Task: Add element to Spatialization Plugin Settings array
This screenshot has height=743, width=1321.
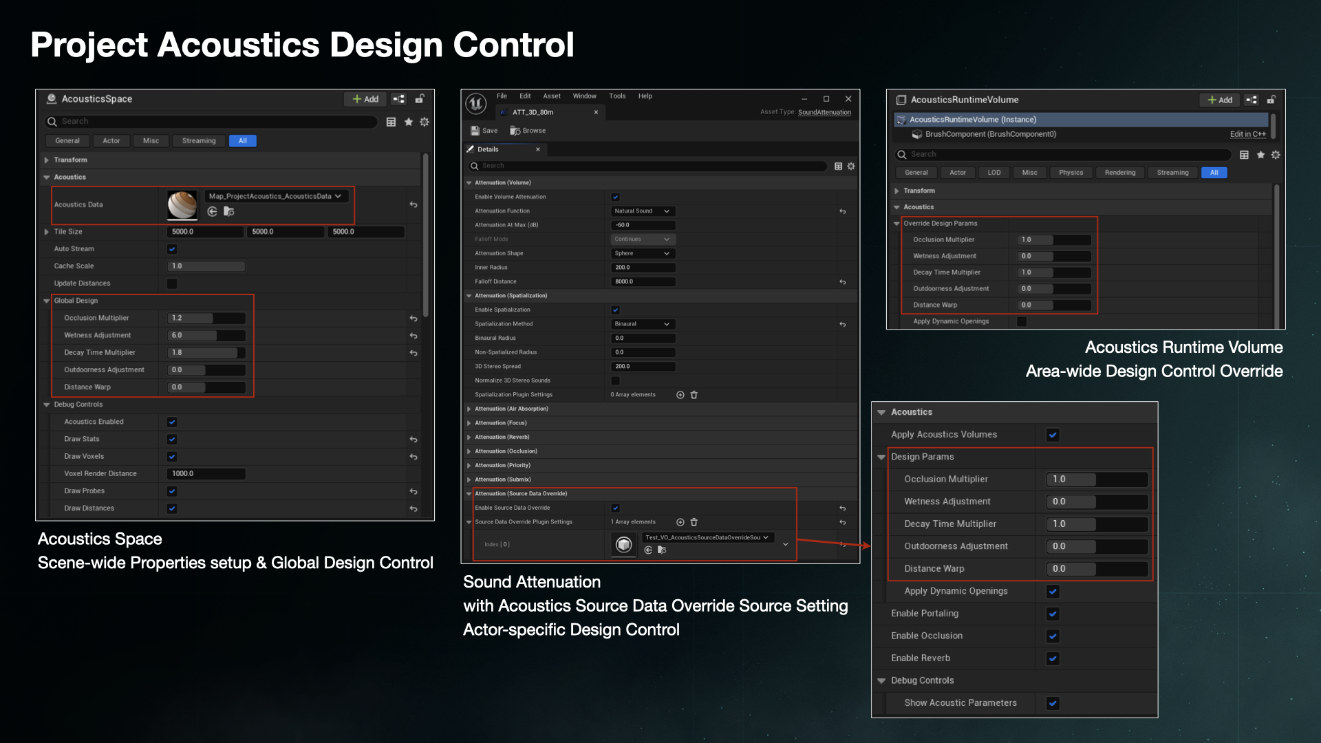Action: [x=680, y=395]
